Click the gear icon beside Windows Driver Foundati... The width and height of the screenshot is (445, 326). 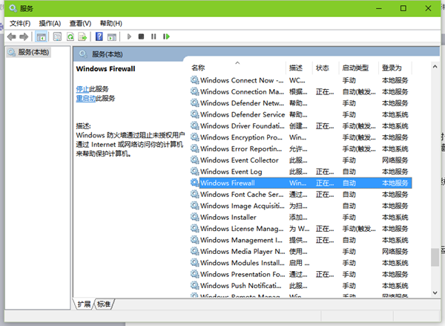194,125
